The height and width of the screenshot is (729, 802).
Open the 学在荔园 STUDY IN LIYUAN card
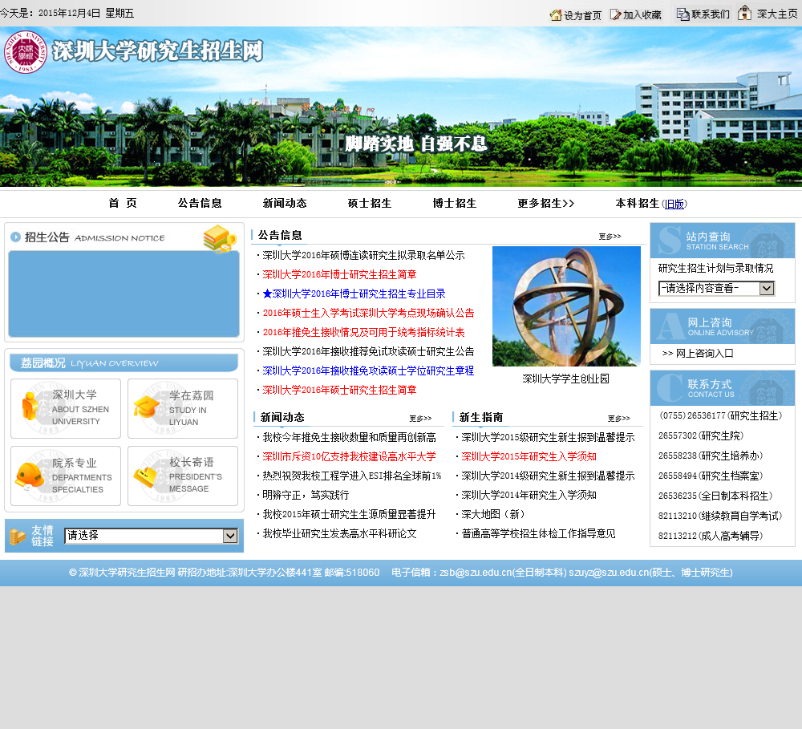(x=183, y=408)
